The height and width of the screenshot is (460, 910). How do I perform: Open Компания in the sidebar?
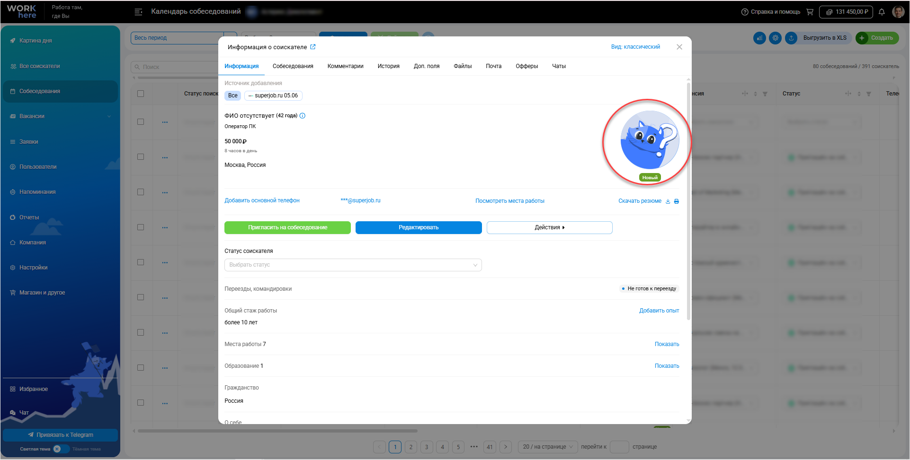pos(32,243)
